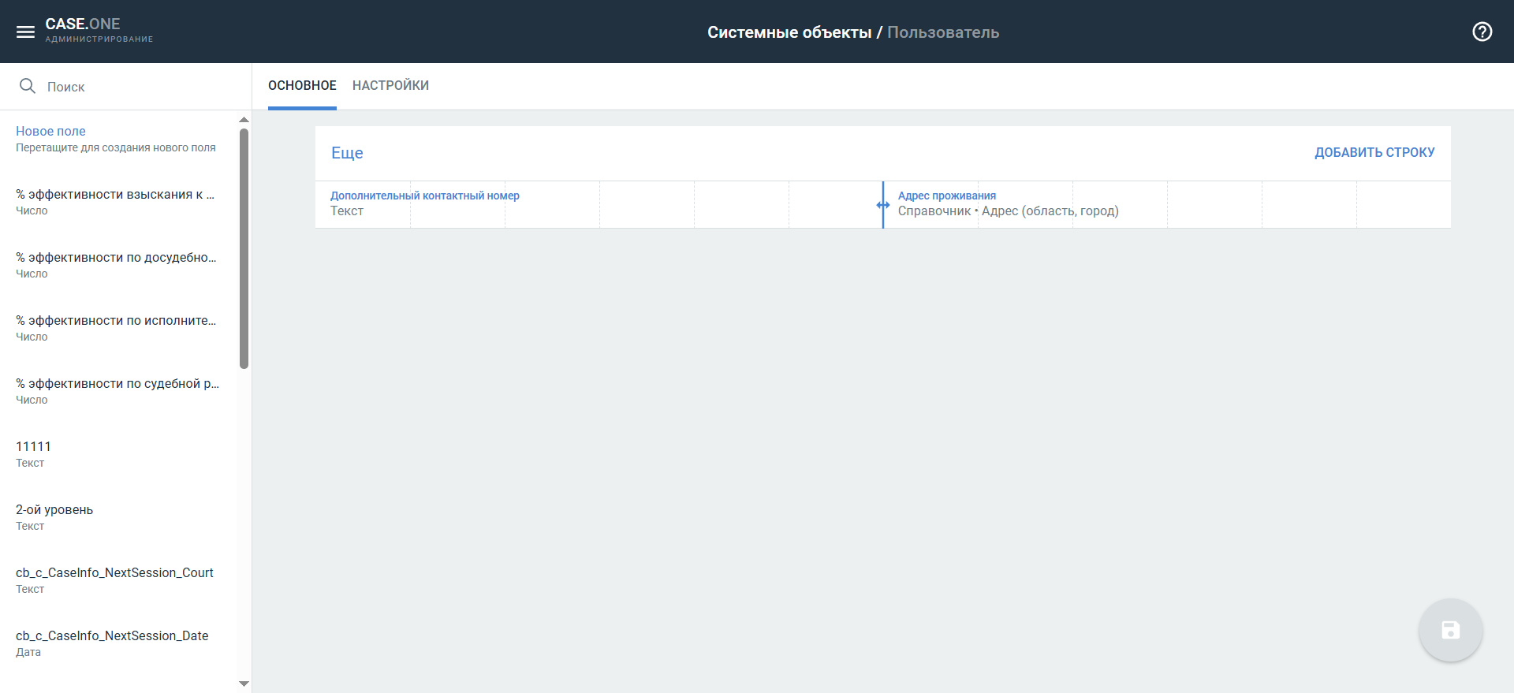Click the column resize handle icon
This screenshot has height=693, width=1514.
coord(883,205)
